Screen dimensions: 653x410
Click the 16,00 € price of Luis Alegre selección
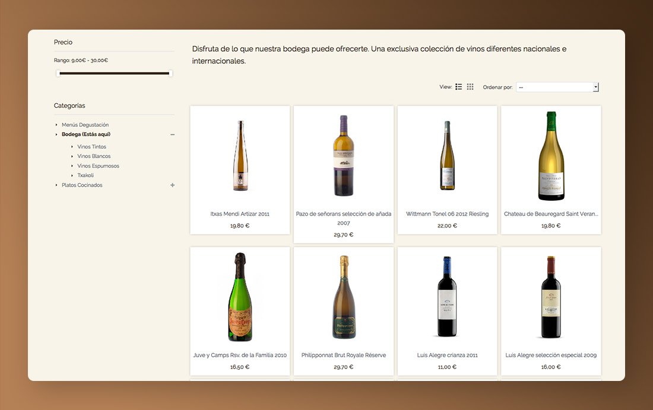click(551, 367)
